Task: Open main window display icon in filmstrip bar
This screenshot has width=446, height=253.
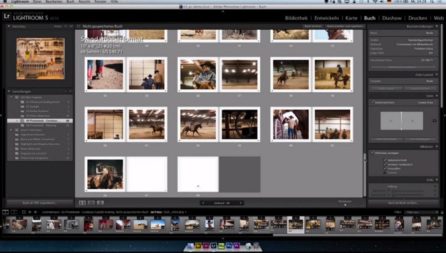Action: coord(5,212)
